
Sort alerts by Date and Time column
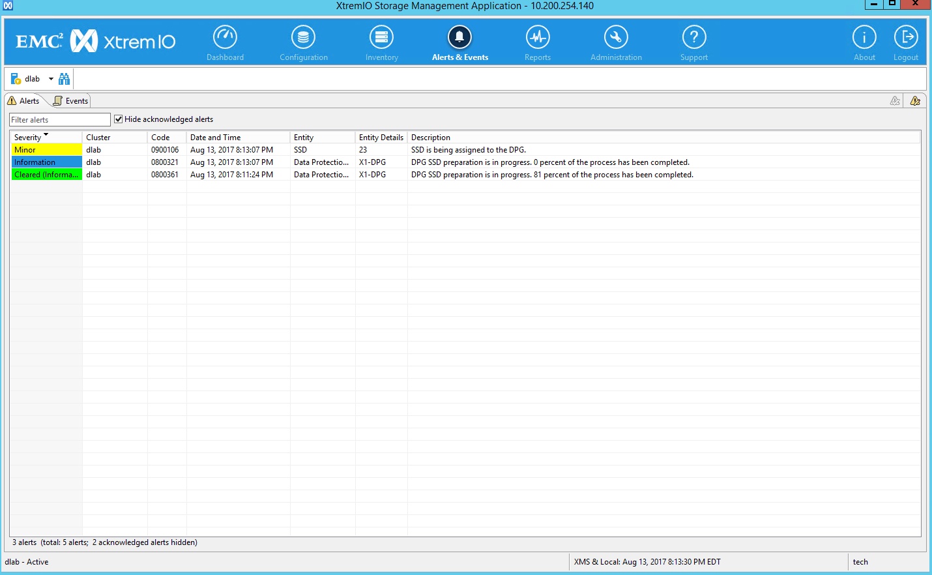point(216,137)
